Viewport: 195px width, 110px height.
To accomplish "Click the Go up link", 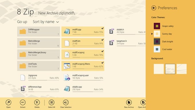I will coord(22,22).
